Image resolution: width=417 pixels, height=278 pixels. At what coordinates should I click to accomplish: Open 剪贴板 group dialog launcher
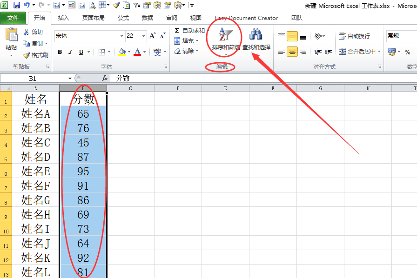tap(47, 66)
